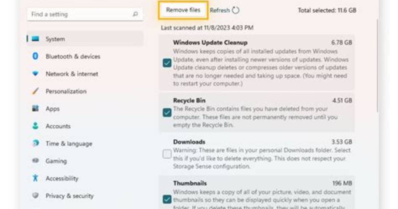Click the 196 MB size value
Screen dimensions: 398x209
coord(342,183)
